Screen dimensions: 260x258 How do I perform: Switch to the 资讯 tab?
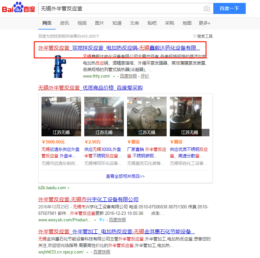point(65,23)
